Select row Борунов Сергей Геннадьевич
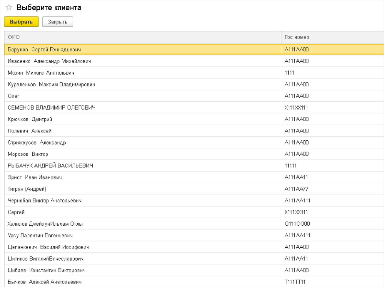Image resolution: width=384 pixels, height=287 pixels. tap(44, 49)
